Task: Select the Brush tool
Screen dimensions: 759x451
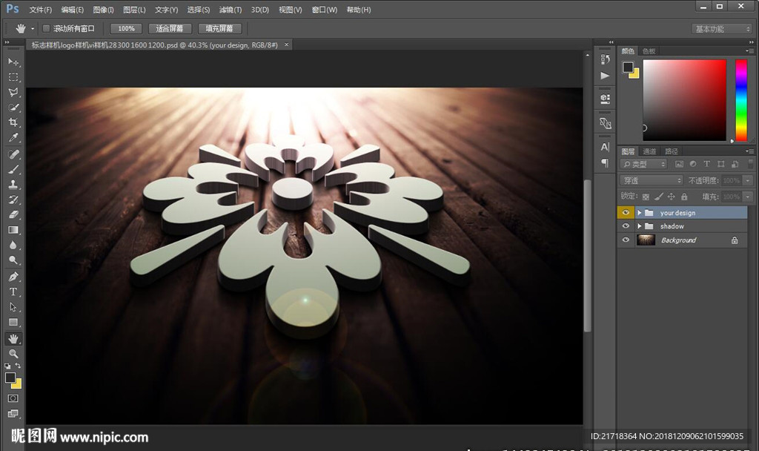Action: coord(13,169)
